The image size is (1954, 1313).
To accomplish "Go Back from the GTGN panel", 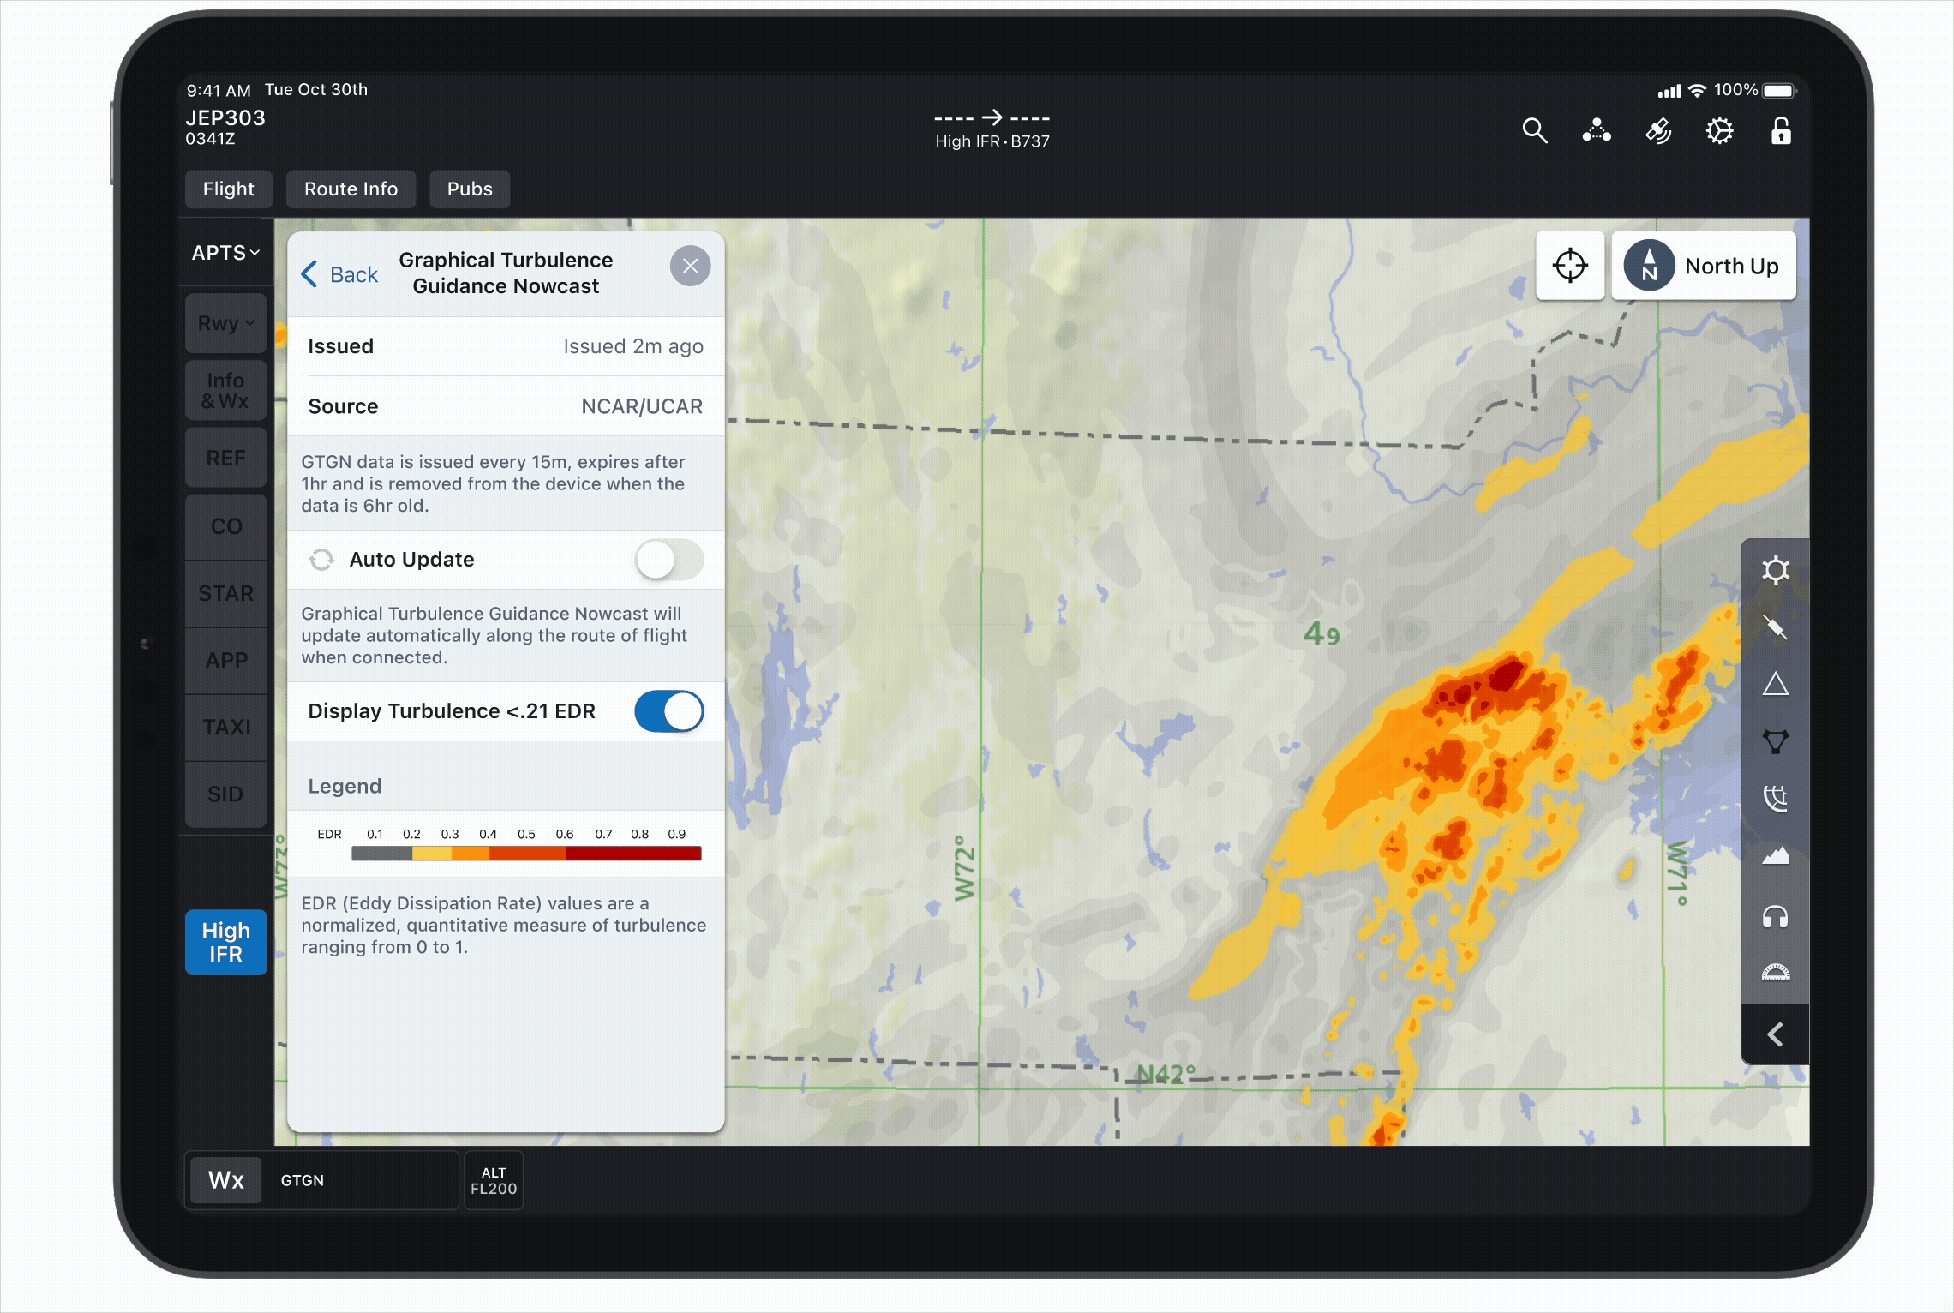I will point(340,274).
